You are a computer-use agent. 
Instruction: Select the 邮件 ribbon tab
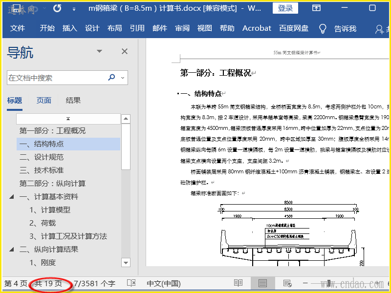coord(160,28)
